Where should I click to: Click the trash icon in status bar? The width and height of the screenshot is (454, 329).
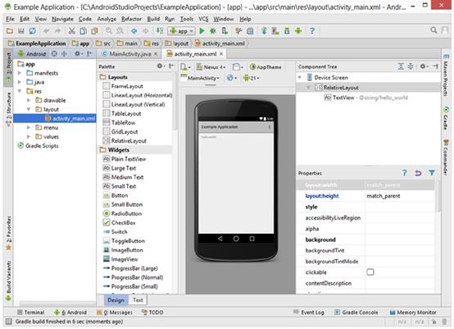coord(444,322)
